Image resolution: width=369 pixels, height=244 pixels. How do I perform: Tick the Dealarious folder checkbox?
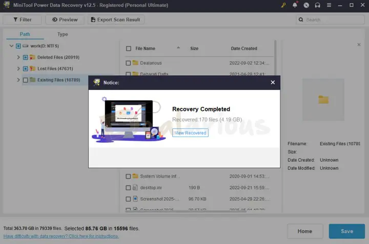129,63
